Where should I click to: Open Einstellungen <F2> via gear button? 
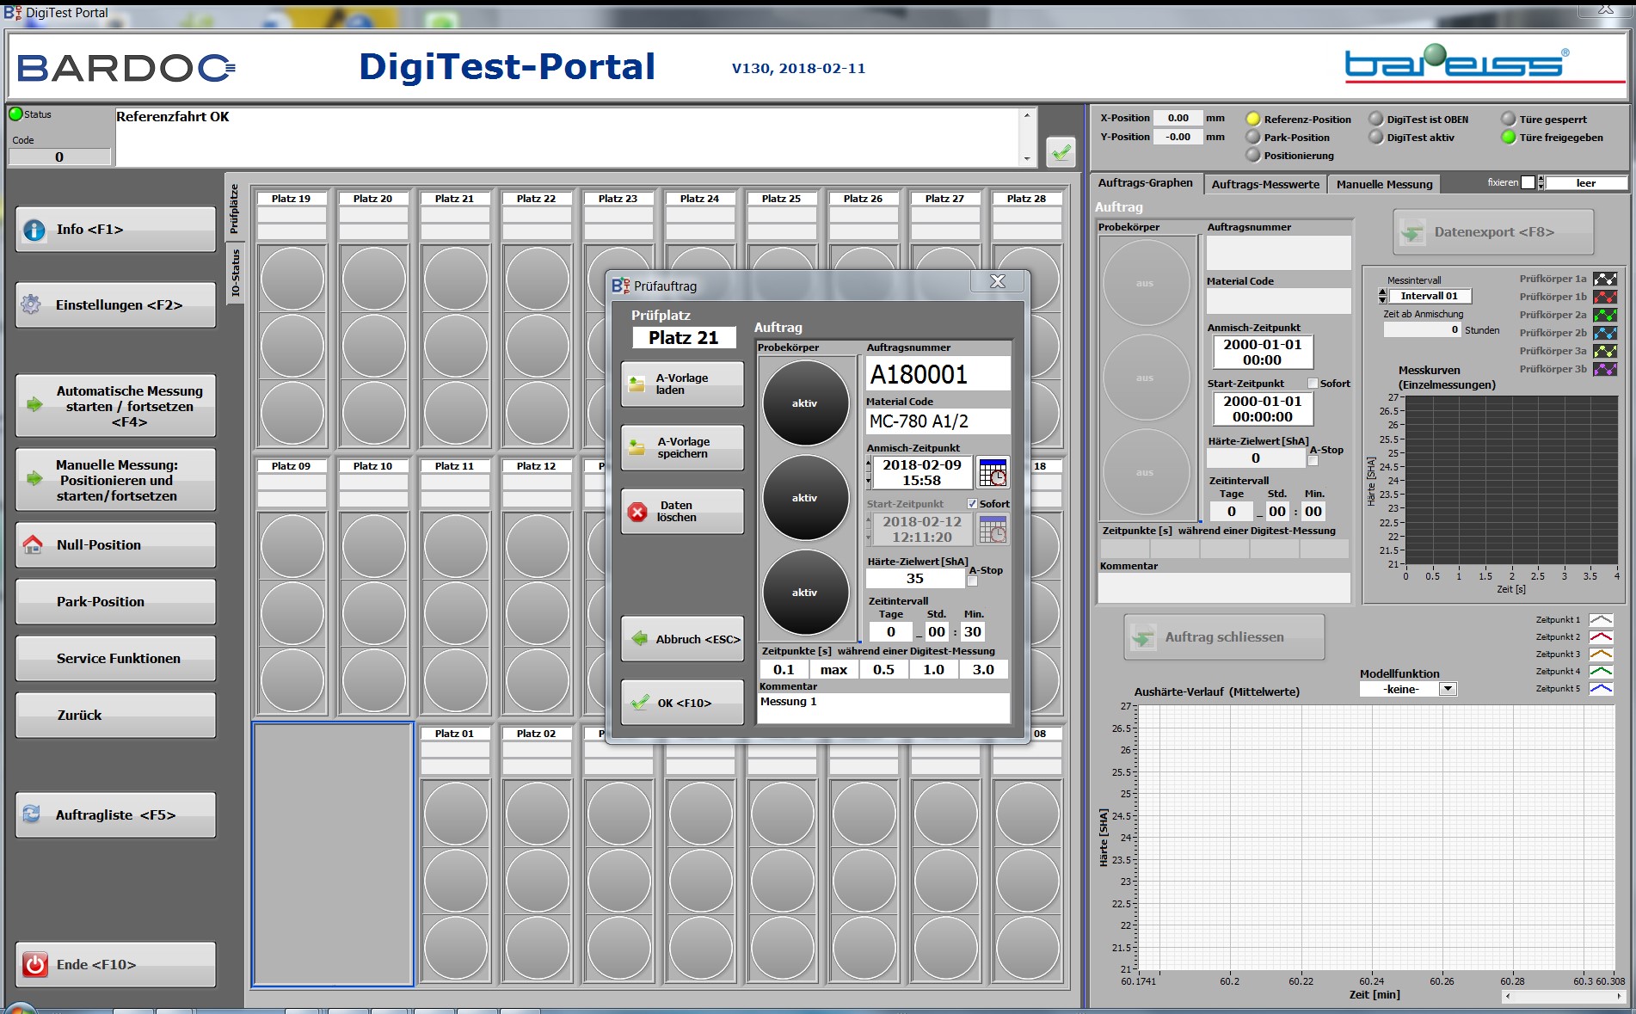115,305
